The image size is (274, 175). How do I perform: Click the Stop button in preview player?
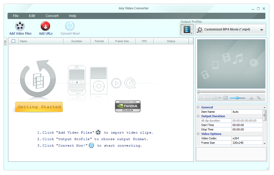208,98
